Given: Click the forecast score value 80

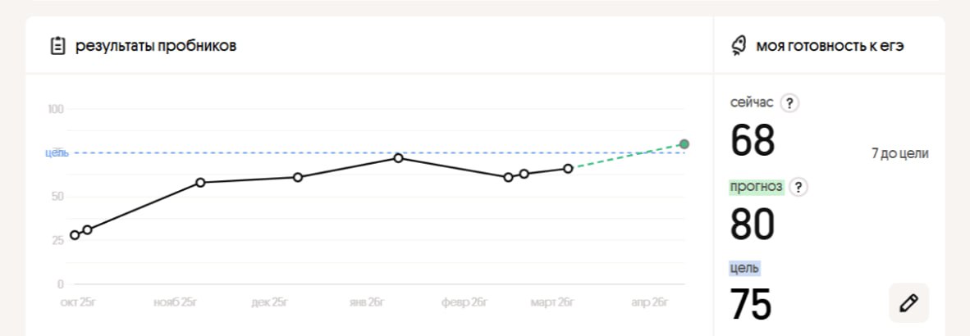Looking at the screenshot, I should (x=753, y=224).
